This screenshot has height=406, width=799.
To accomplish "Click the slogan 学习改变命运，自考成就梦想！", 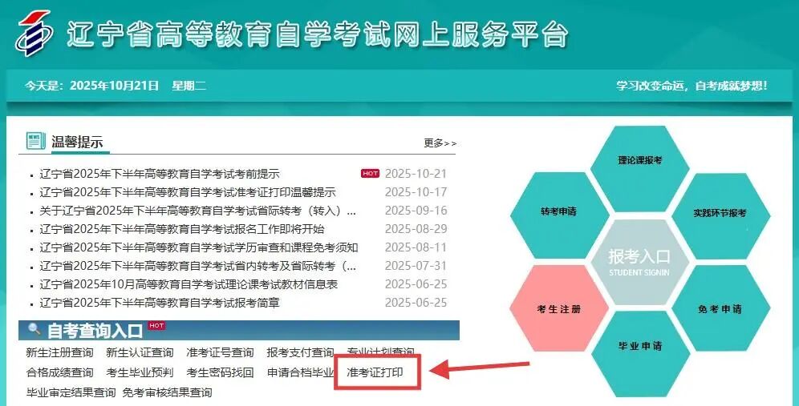I will (692, 86).
